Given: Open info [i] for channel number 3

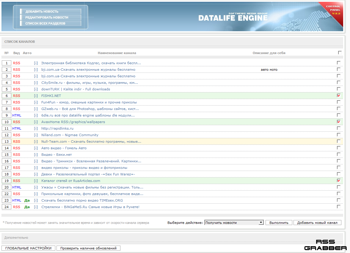Looking at the screenshot, I should (36, 76).
